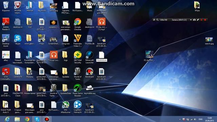The image size is (217, 122).
Task: Launch Fraps shortcut
Action: pos(42,40)
